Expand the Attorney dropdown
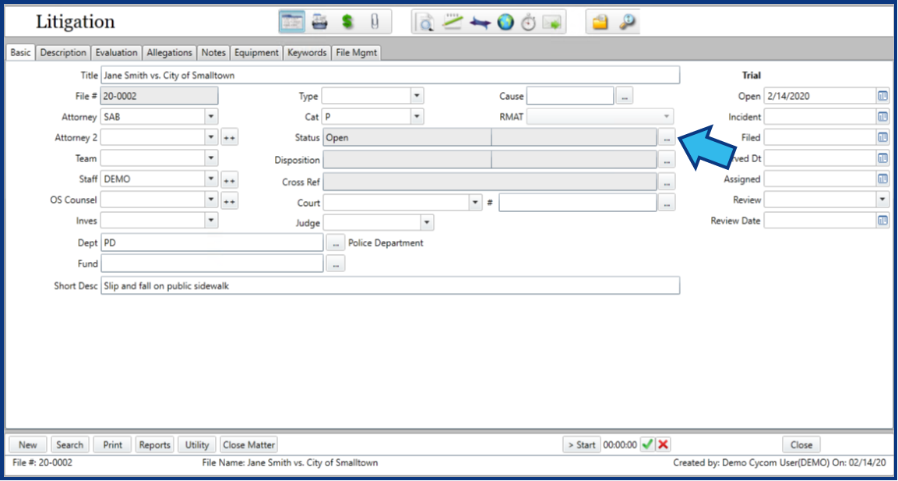Screen dimensions: 898x481 point(211,116)
